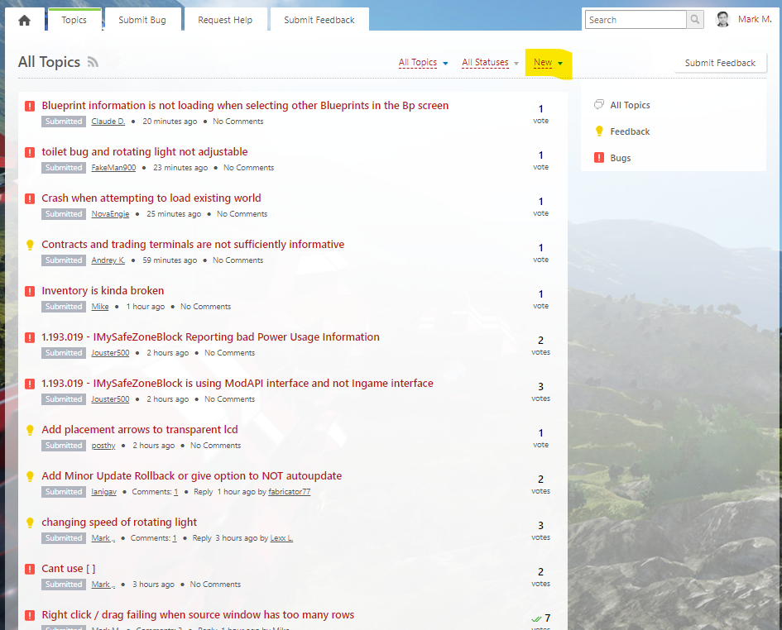Click Submitted status badge on 'Cant use [ ]'
The image size is (782, 630).
[64, 585]
